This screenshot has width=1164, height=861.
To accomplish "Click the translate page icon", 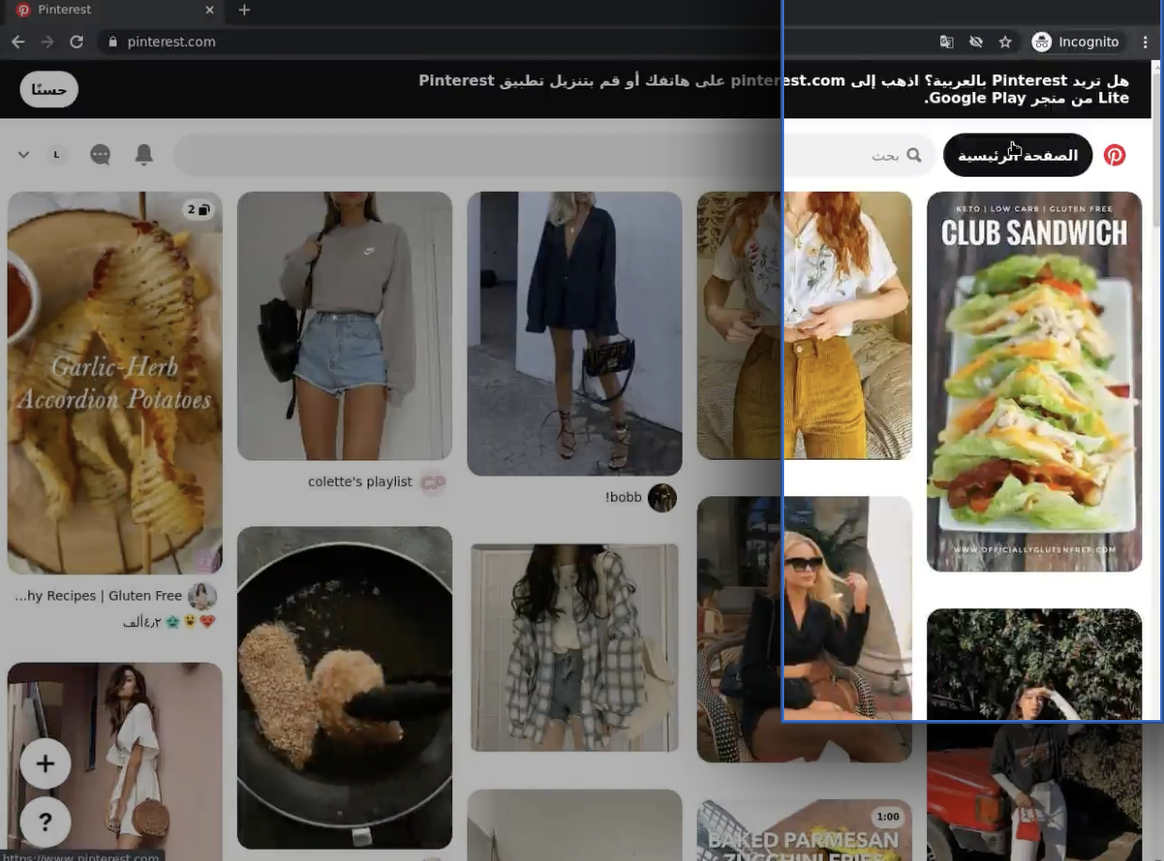I will [x=947, y=41].
